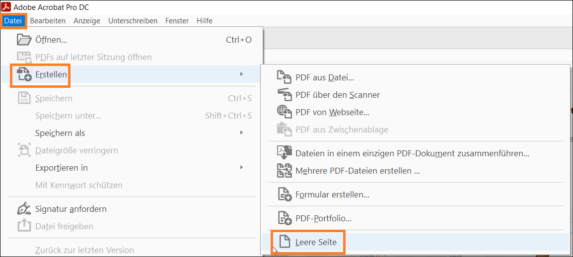Click the Erstellen icon in Datei menu
Image resolution: width=573 pixels, height=257 pixels.
click(x=24, y=74)
